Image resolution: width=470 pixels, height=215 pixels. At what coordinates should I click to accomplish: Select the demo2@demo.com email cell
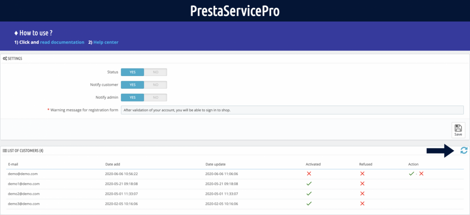(x=24, y=194)
